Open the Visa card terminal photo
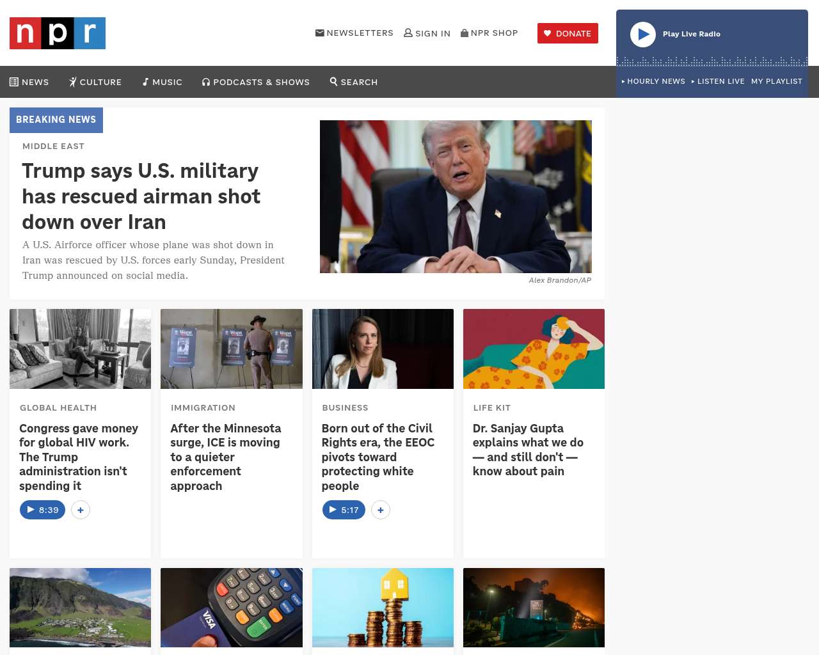This screenshot has height=655, width=819. (x=232, y=608)
